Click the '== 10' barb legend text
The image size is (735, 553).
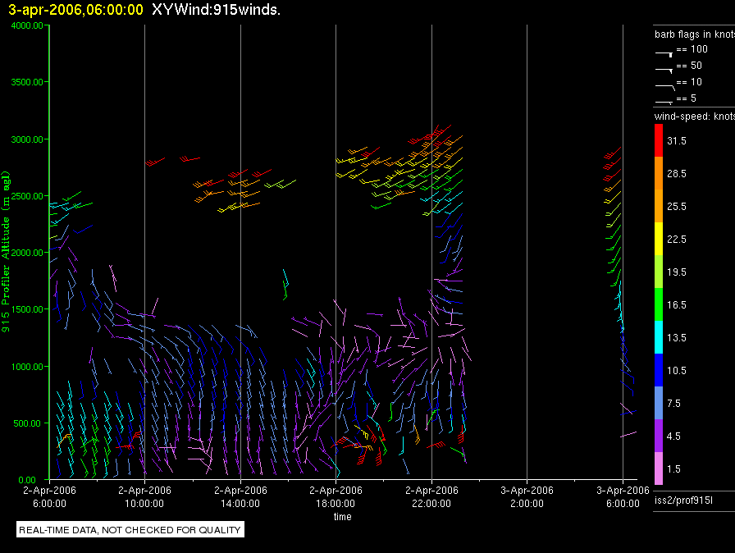click(689, 82)
